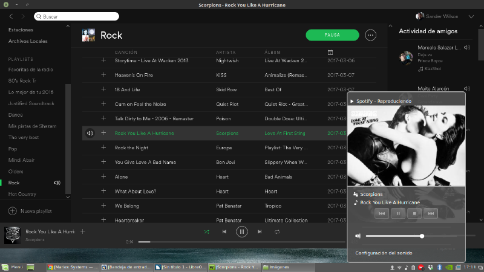484x272 pixels.
Task: Click the Rock playlist cover thumbnail
Action: (88, 35)
